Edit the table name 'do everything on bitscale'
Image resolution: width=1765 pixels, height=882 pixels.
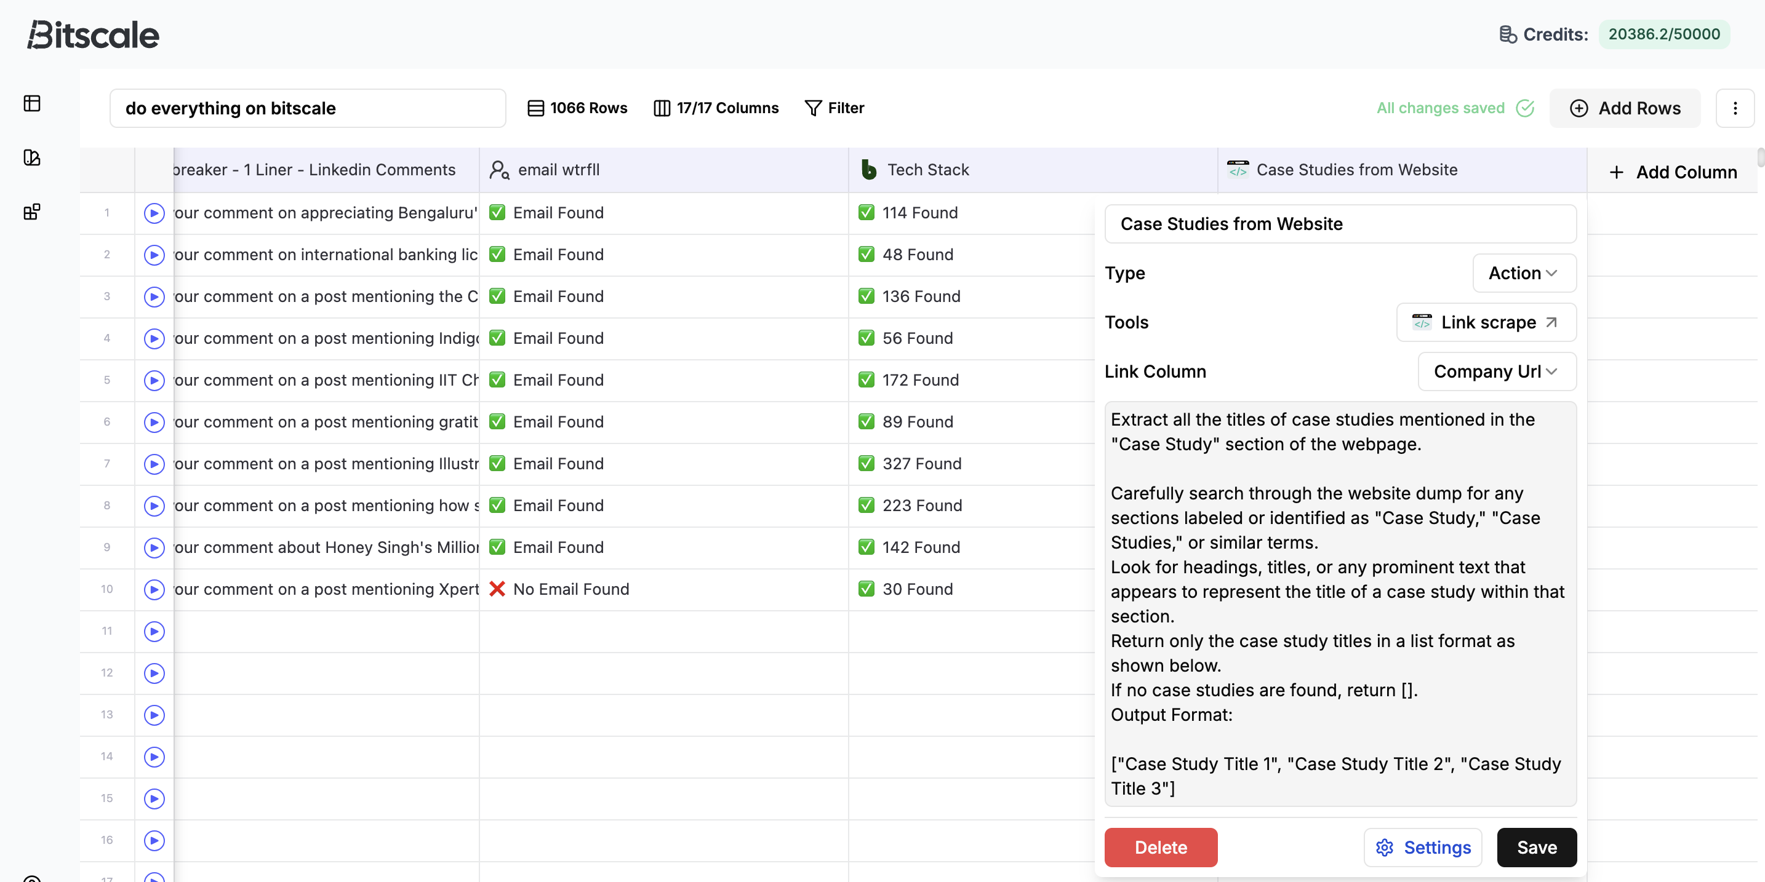pos(308,108)
